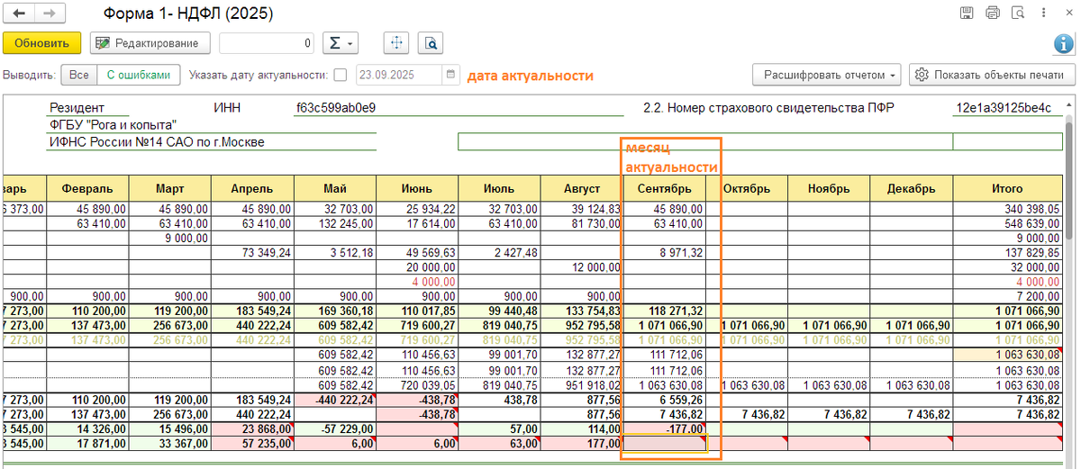Click the Октябрь column header
The height and width of the screenshot is (469, 1081).
(747, 189)
